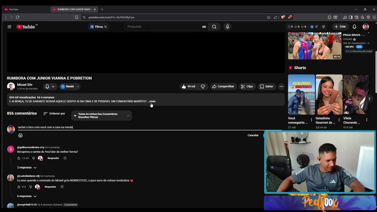This screenshot has width=377, height=212.
Task: Open the more actions ellipsis under the video
Action: coord(281,87)
